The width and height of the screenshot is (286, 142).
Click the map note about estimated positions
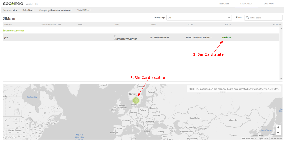[234, 89]
